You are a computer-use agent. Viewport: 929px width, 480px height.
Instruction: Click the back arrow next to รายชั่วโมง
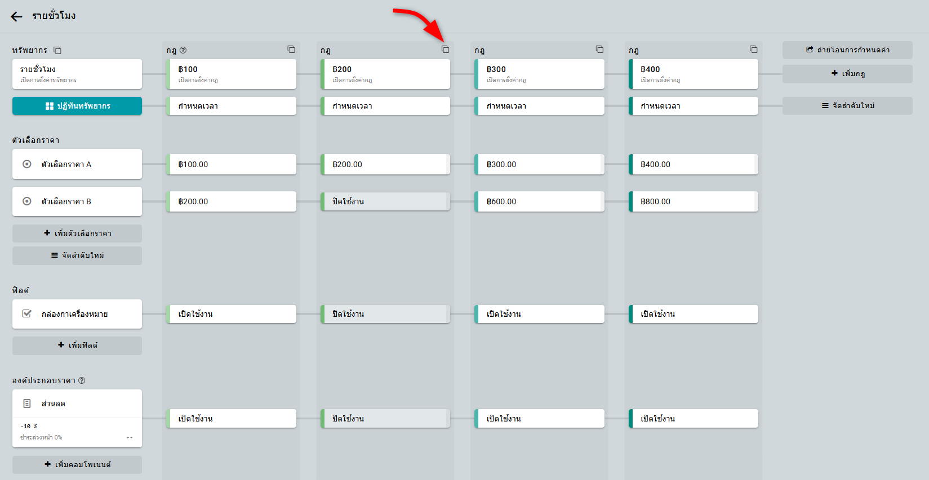pyautogui.click(x=16, y=16)
